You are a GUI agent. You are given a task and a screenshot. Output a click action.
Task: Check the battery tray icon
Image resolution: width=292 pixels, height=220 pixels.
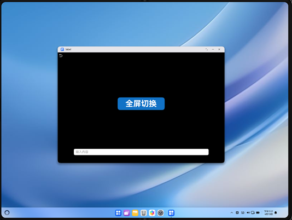(x=258, y=212)
